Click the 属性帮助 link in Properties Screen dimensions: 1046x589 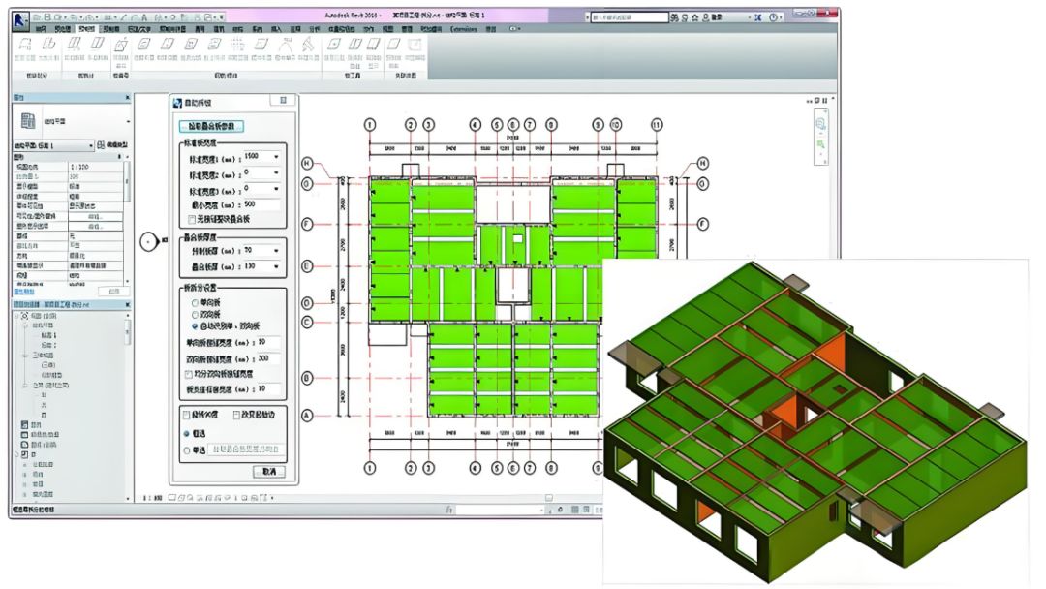click(24, 293)
